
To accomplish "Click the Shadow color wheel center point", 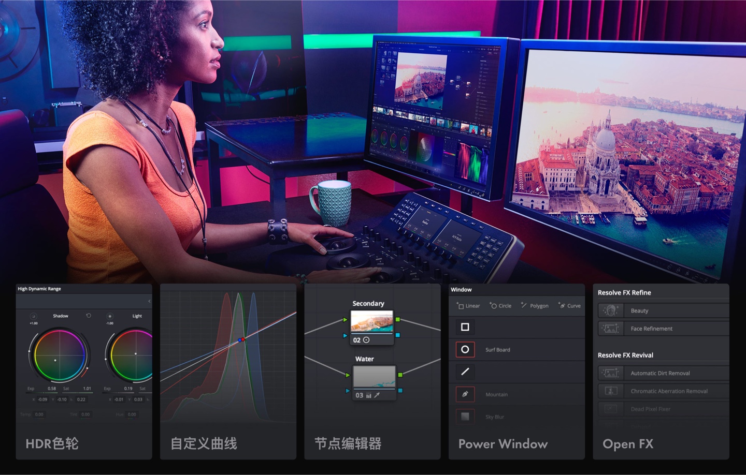I will [55, 360].
